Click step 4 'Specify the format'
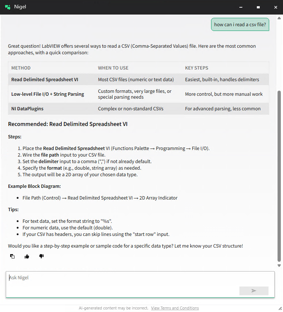Viewport: 283px width, 312px height. click(82, 168)
